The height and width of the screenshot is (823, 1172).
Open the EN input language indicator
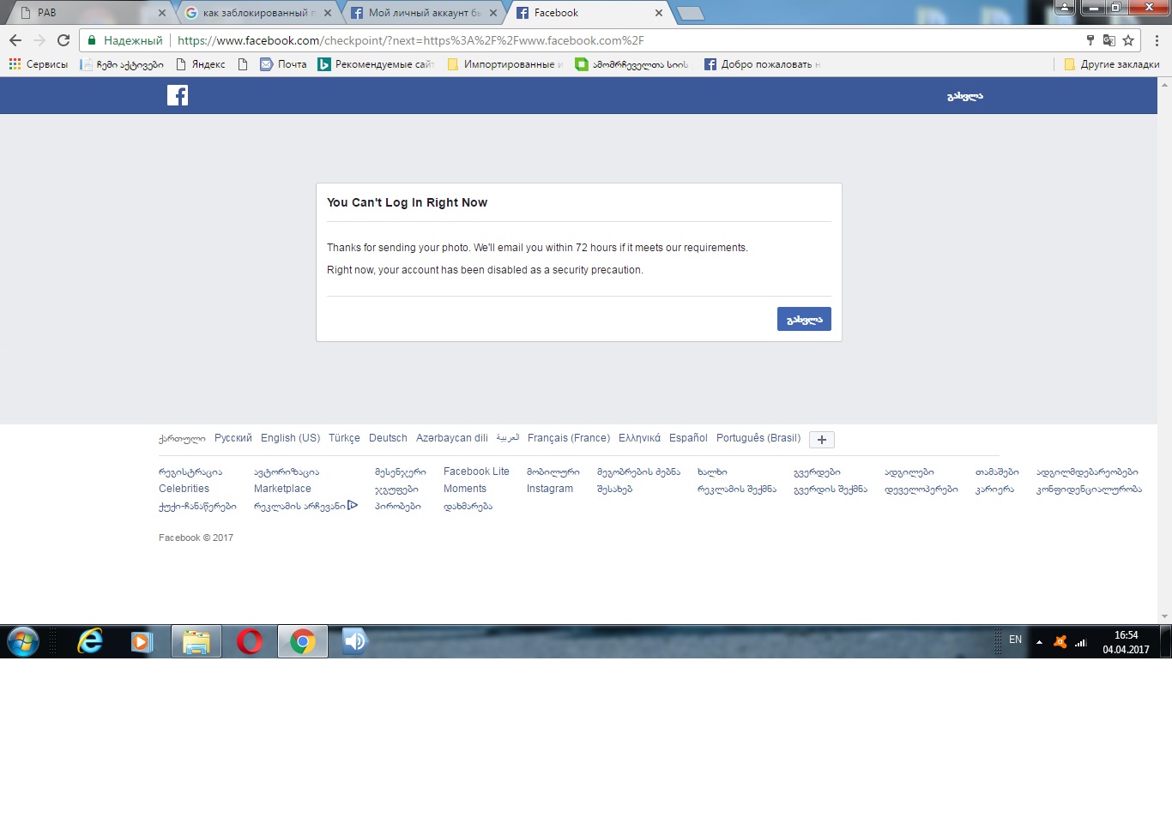click(1015, 640)
